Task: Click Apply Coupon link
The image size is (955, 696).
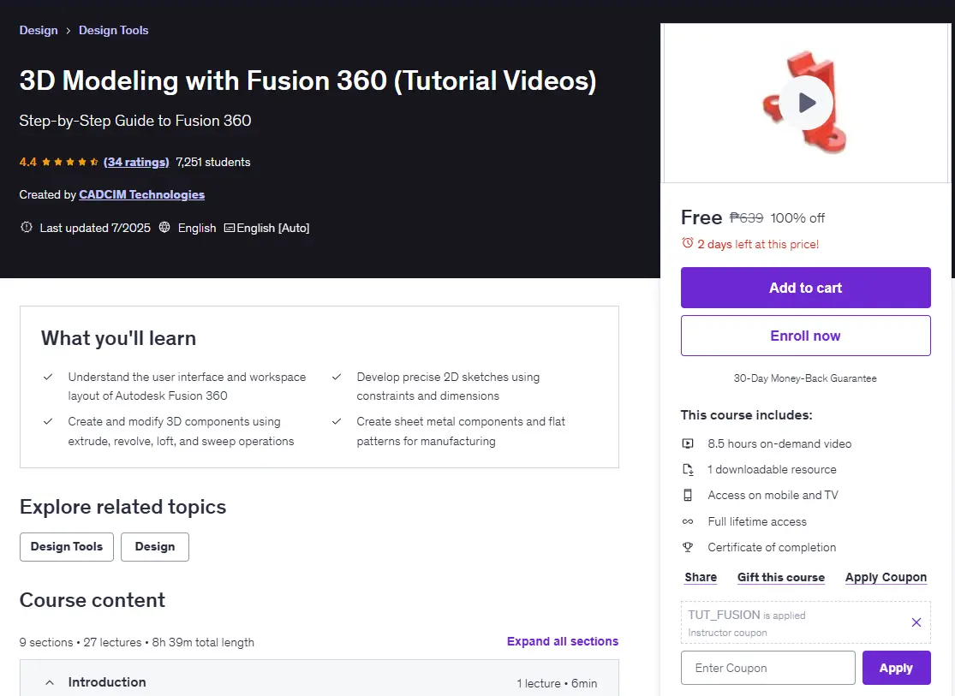Action: point(886,577)
